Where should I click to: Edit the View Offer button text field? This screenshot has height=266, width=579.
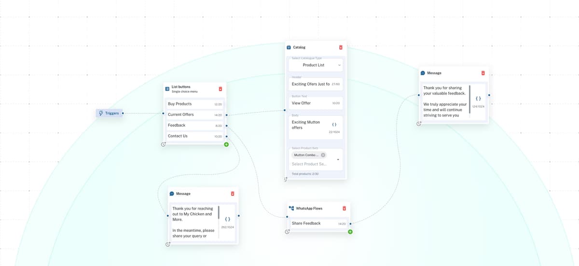point(316,103)
